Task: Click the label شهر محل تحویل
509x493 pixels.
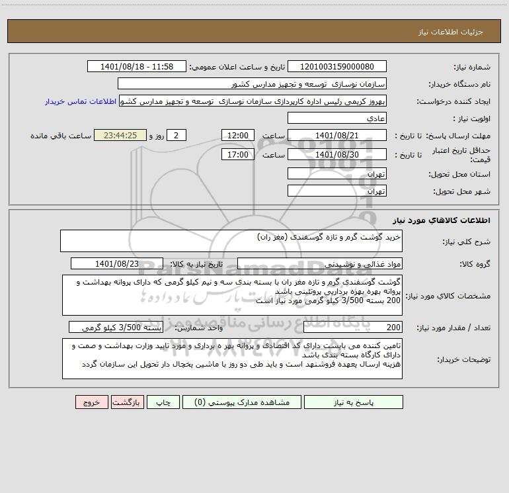Action: (x=462, y=191)
